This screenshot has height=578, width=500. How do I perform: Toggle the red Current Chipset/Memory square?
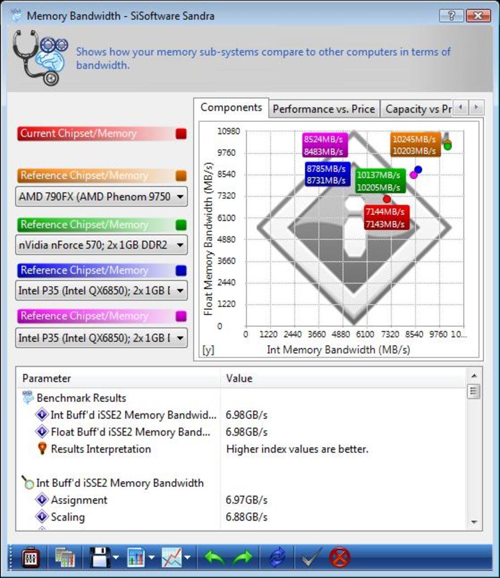181,134
